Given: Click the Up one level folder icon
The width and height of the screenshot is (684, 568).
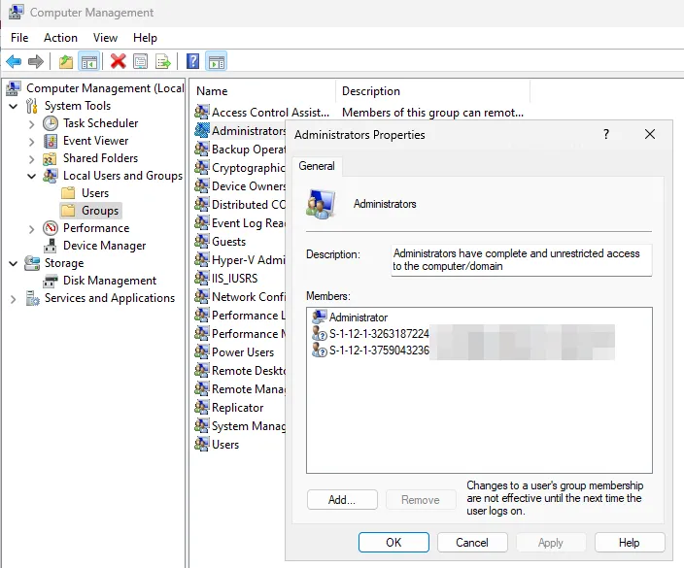Looking at the screenshot, I should coord(66,61).
